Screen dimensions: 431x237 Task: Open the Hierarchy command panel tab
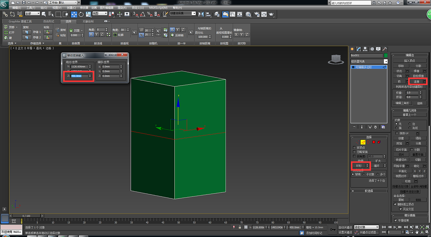(x=366, y=49)
